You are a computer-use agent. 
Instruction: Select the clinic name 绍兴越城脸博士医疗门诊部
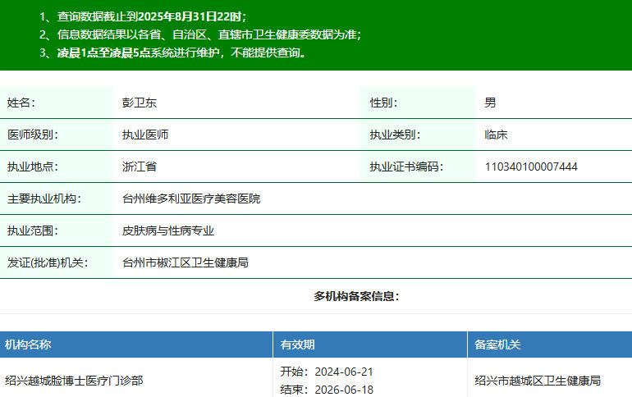click(x=74, y=381)
